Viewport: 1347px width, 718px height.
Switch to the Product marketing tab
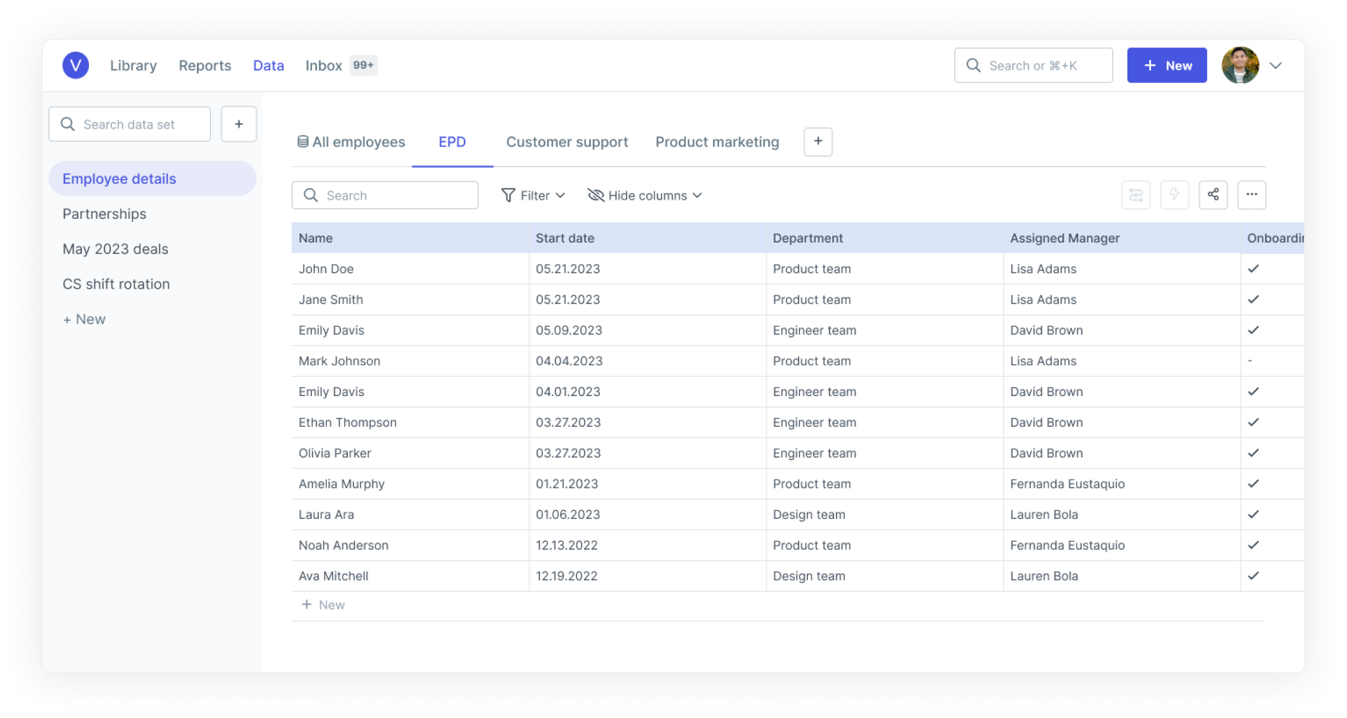[x=717, y=142]
